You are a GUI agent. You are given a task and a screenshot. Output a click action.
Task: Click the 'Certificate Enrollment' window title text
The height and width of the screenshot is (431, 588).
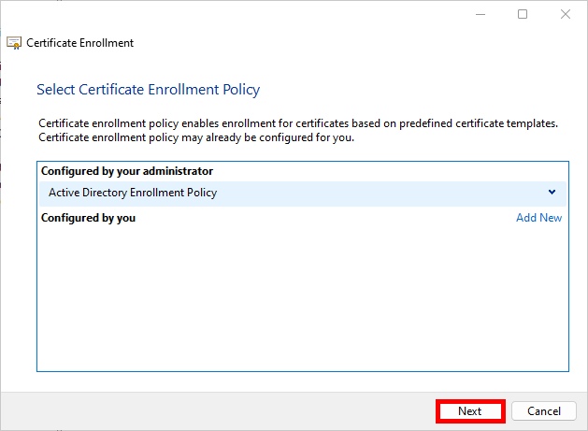click(x=79, y=43)
